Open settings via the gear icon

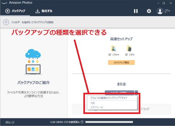(149, 11)
